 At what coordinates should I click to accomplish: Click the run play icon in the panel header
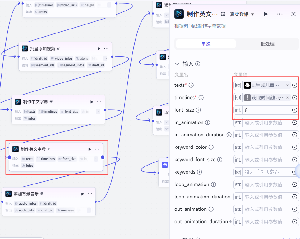[x=265, y=14]
